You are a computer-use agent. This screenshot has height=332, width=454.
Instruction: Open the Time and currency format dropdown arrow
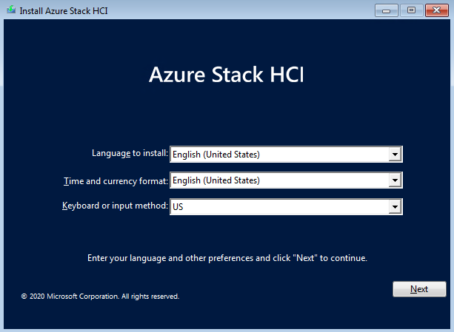395,180
